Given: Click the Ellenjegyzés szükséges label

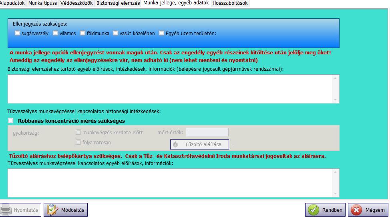Looking at the screenshot, I should click(x=40, y=24).
